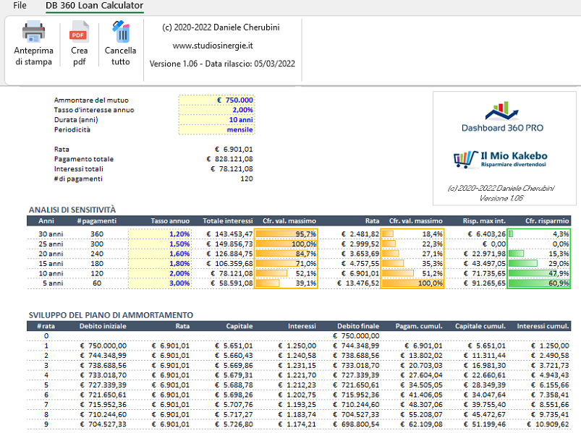581x433 pixels.
Task: Select initial debt € 715.952,36 in row 7
Action: tap(103, 405)
